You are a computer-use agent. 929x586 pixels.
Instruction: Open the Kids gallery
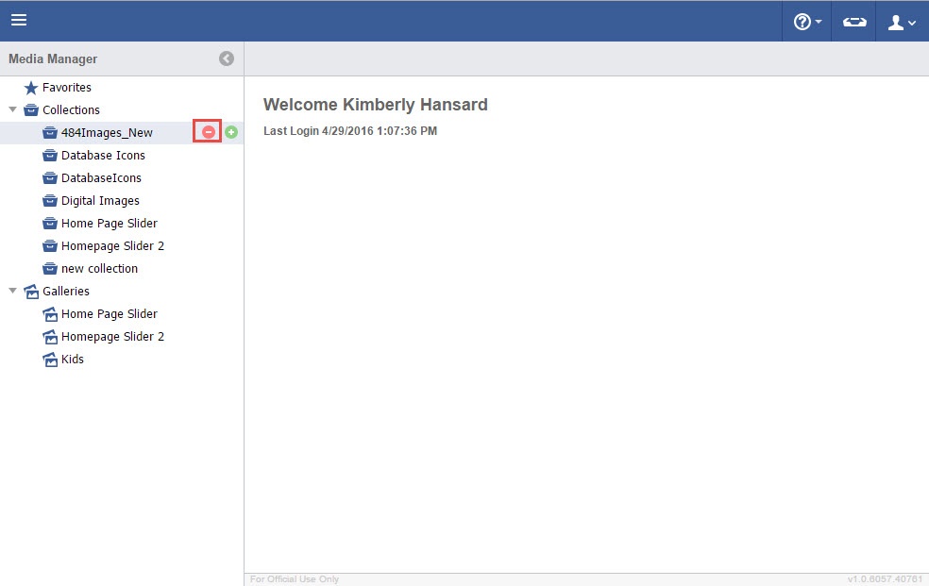coord(72,359)
